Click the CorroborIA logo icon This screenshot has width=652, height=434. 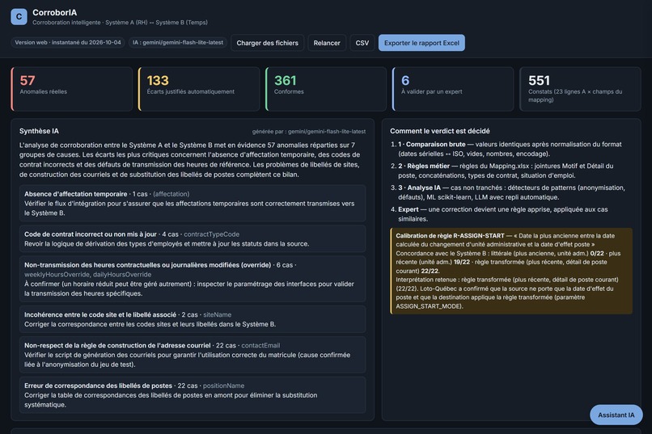(19, 17)
